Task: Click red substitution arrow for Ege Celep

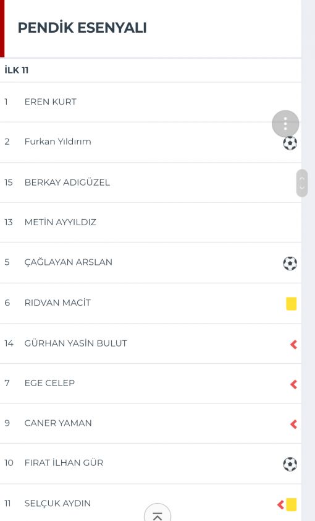Action: (x=293, y=384)
